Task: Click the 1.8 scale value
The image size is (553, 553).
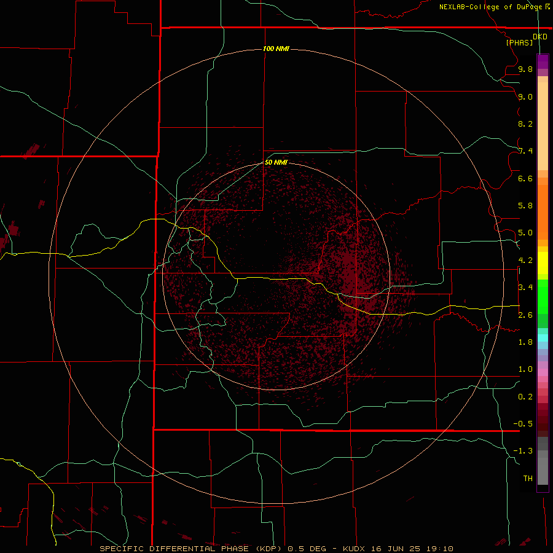Action: pyautogui.click(x=525, y=342)
